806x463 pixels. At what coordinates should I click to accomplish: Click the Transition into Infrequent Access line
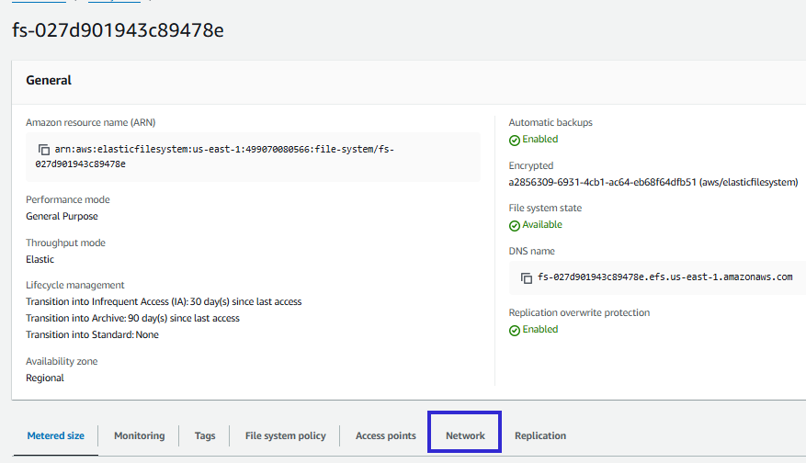(x=164, y=301)
